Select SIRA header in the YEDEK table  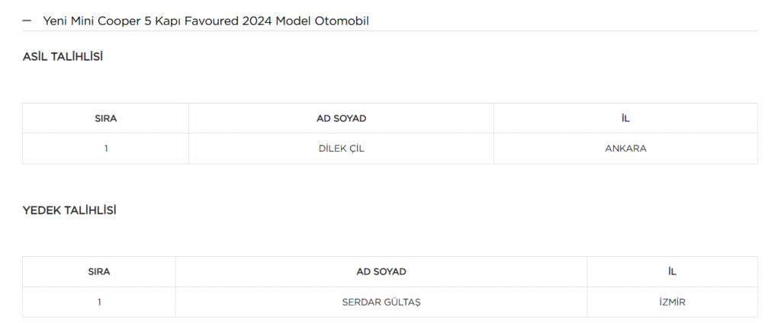pos(99,272)
